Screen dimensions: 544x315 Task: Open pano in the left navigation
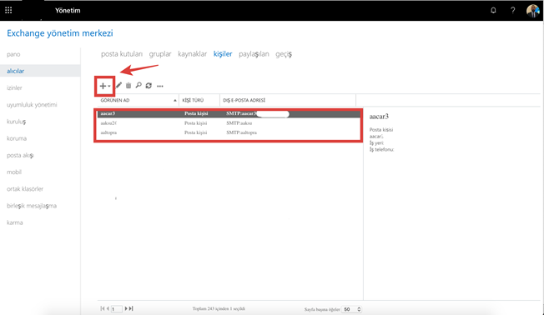click(13, 54)
